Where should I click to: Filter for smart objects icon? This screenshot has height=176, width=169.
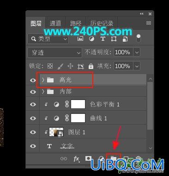coord(125,39)
